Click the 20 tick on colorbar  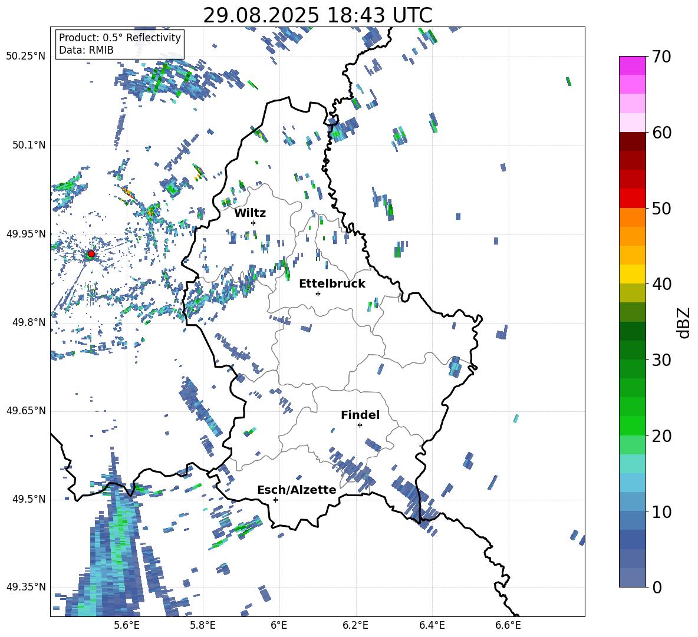661,436
